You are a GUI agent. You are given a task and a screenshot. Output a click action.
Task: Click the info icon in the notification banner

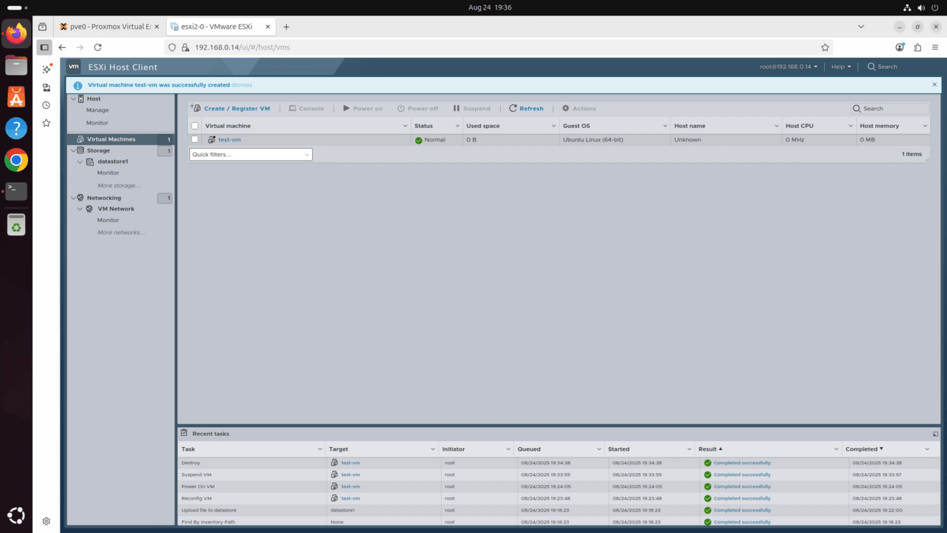[78, 85]
